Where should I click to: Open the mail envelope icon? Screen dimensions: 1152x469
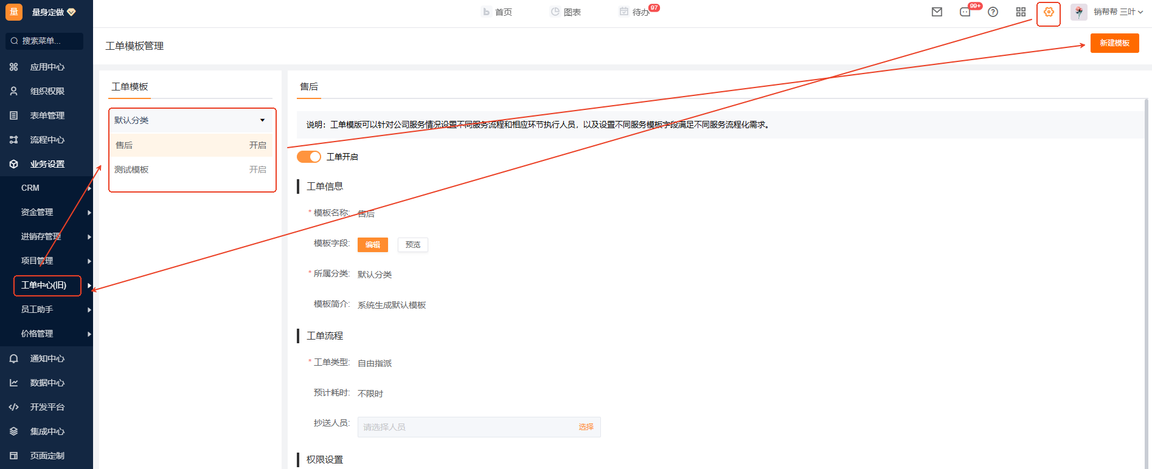tap(937, 12)
